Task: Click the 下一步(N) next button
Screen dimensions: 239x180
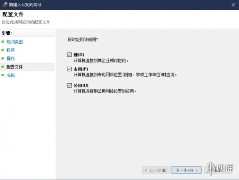Action: point(187,170)
